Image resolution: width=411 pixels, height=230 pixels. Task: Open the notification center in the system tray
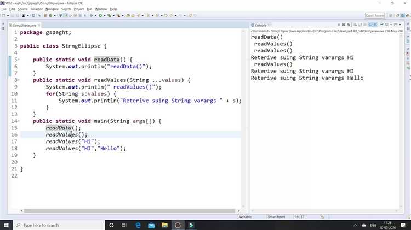[403, 225]
